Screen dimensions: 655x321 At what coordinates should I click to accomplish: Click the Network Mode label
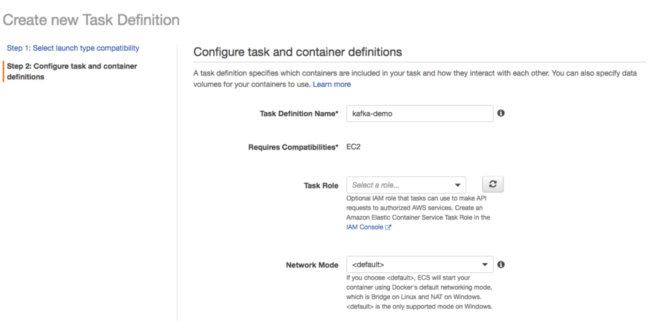pos(312,265)
